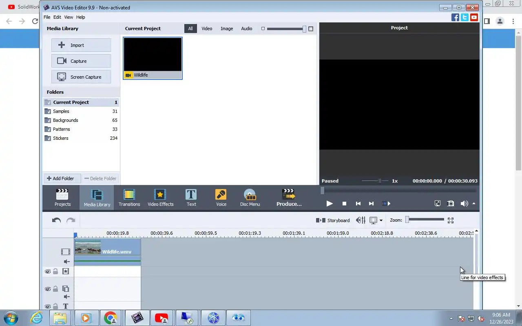The height and width of the screenshot is (326, 522).
Task: Select the Patterns folder
Action: pos(81,129)
